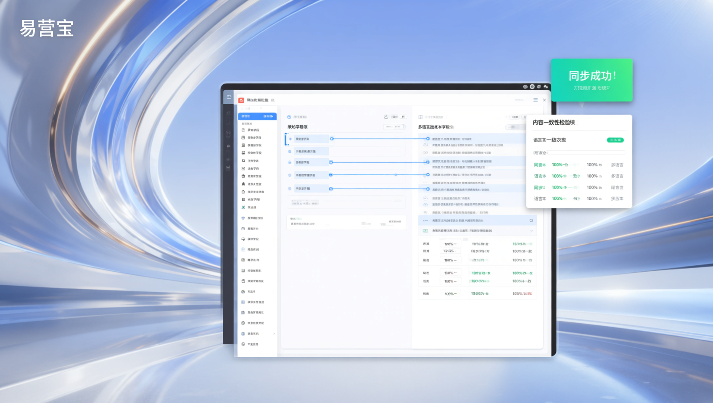Screen dimensions: 713x403
Task: Click the book icon above the multilingual field panel
Action: click(420, 117)
